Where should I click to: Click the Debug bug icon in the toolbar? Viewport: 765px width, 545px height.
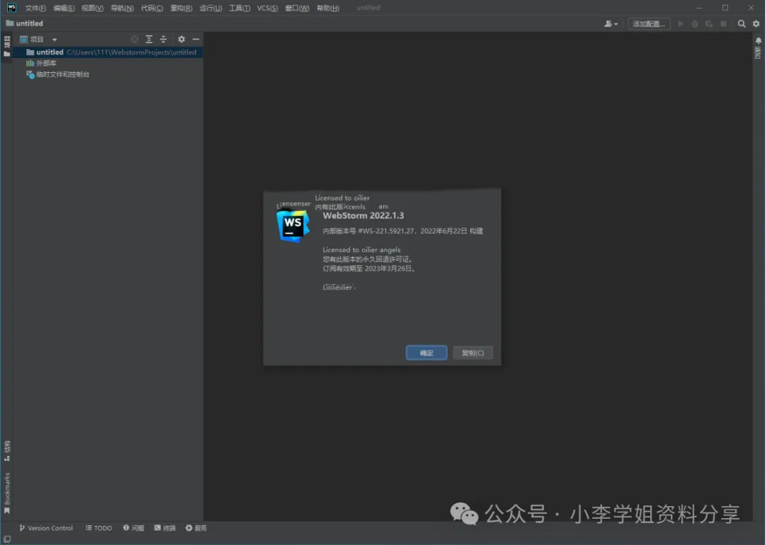coord(695,23)
